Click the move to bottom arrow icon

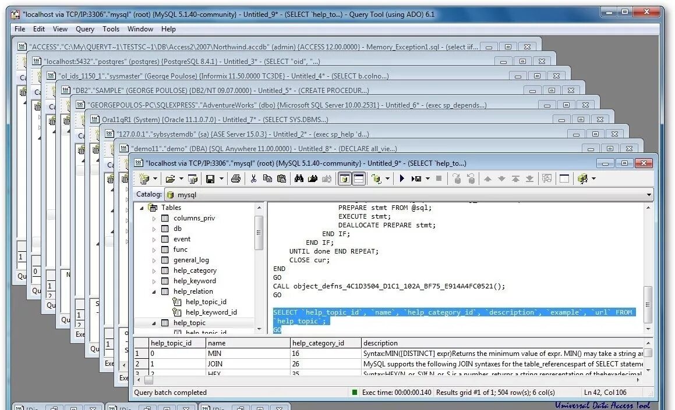point(529,179)
